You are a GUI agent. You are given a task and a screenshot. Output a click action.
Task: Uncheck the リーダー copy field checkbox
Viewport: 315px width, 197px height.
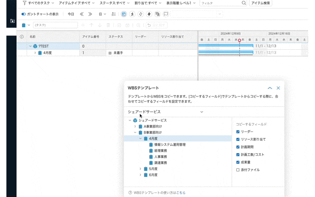click(238, 131)
